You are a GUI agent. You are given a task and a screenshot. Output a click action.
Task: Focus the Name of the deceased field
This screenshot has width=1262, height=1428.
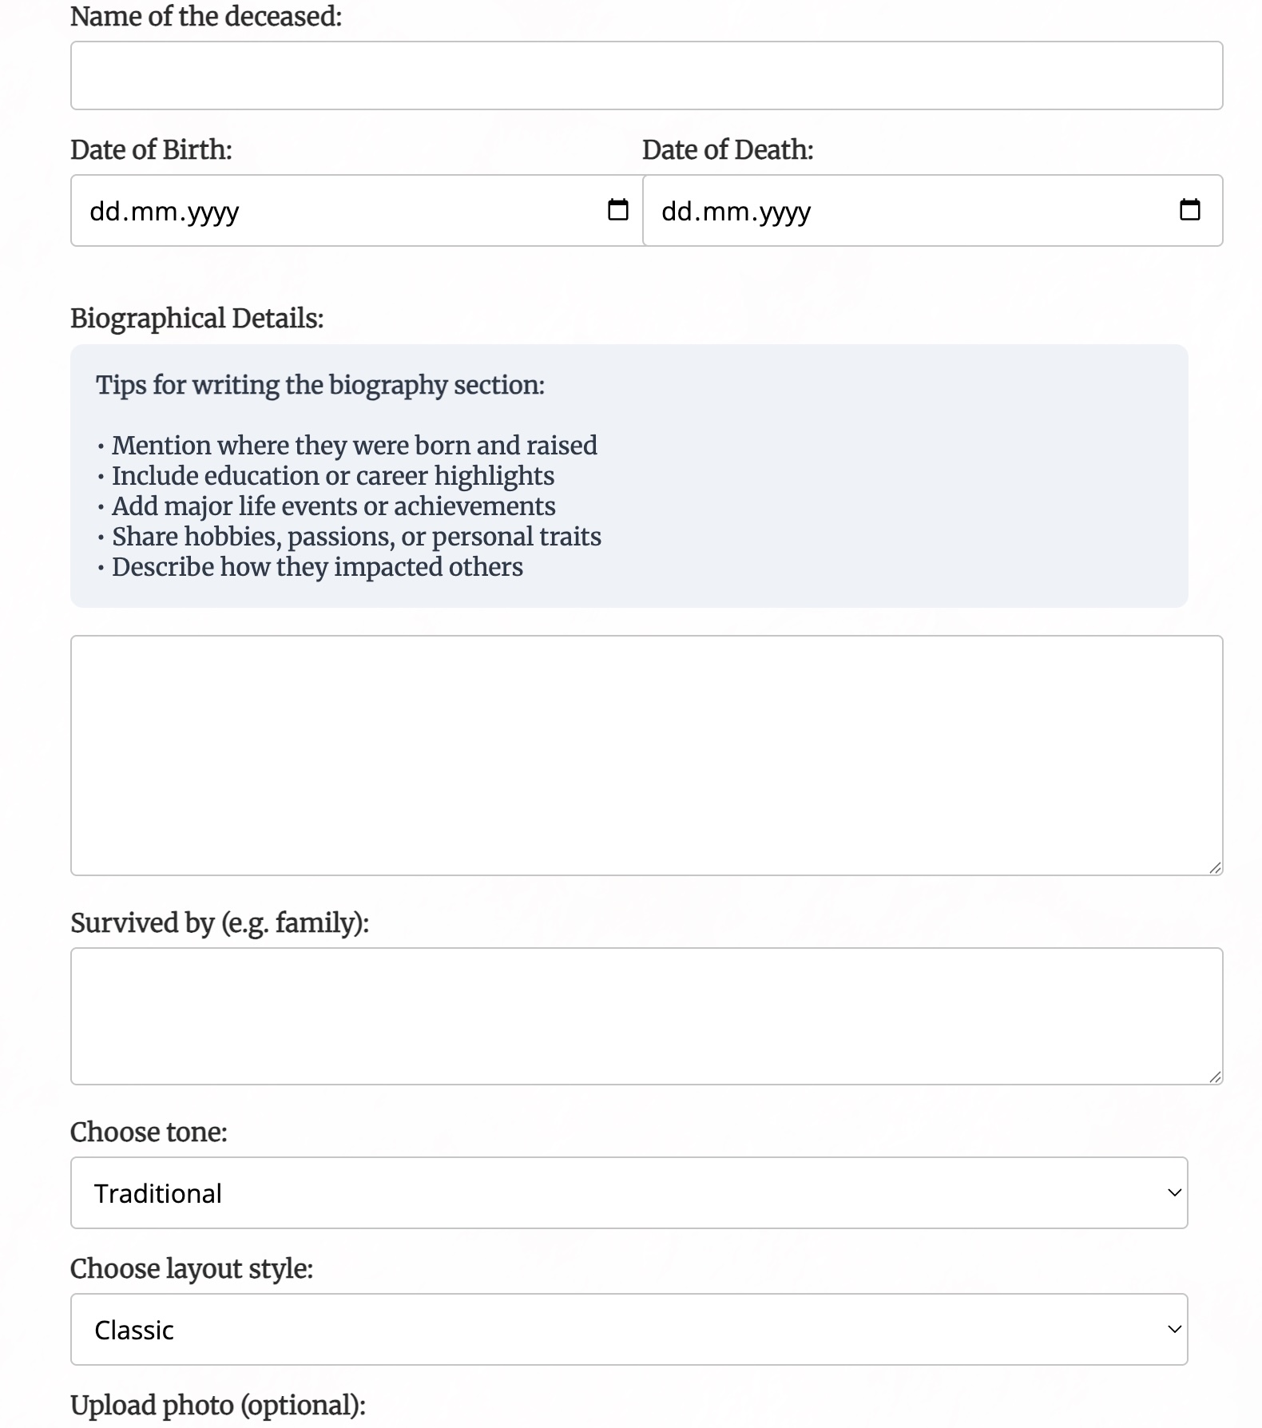[x=647, y=76]
